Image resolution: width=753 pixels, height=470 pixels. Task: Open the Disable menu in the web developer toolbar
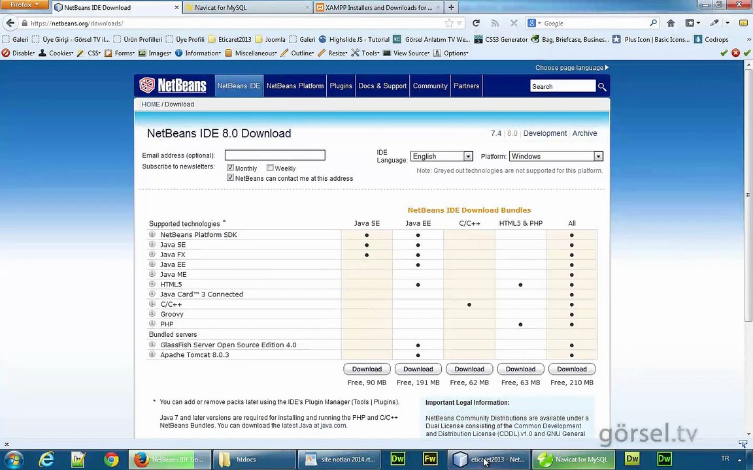coord(18,54)
